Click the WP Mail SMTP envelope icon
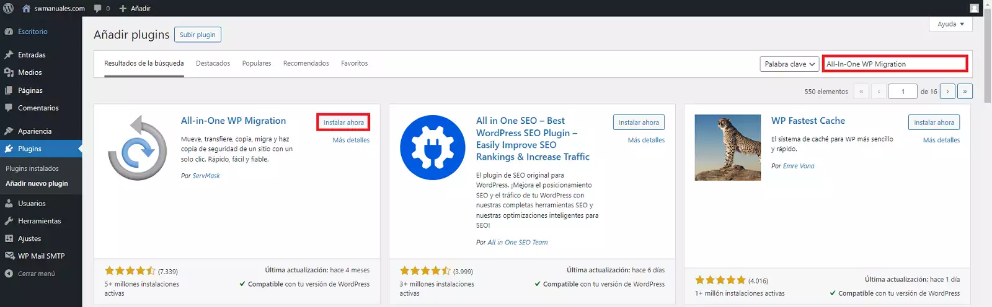The height and width of the screenshot is (307, 992). pos(9,256)
